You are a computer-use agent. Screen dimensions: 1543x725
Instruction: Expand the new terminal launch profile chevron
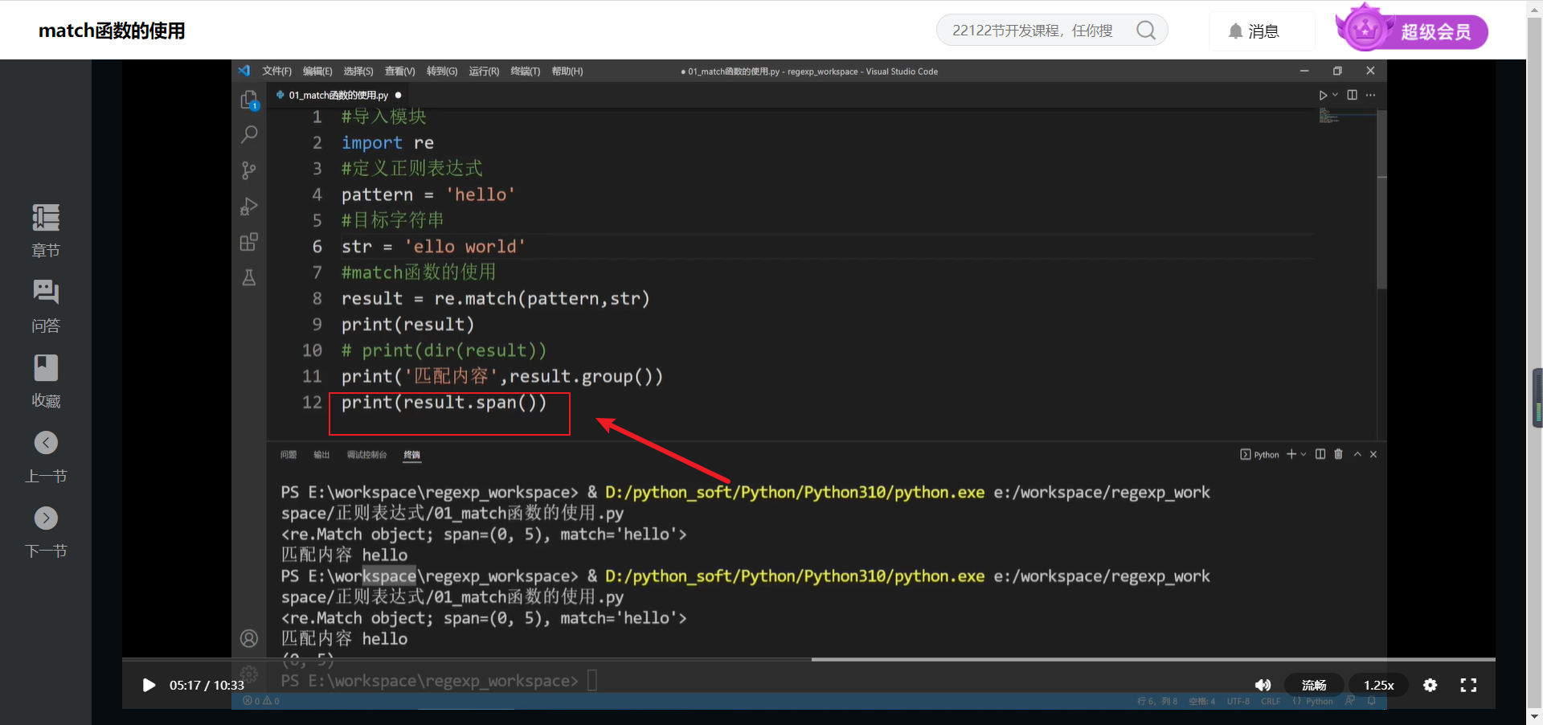tap(1303, 454)
